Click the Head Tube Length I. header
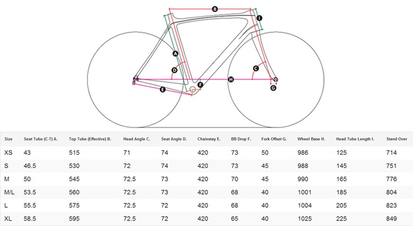Image resolution: width=413 pixels, height=226 pixels. coord(355,139)
